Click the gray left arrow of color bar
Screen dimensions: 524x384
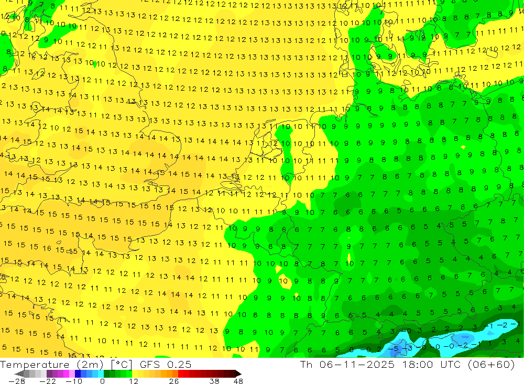19,374
